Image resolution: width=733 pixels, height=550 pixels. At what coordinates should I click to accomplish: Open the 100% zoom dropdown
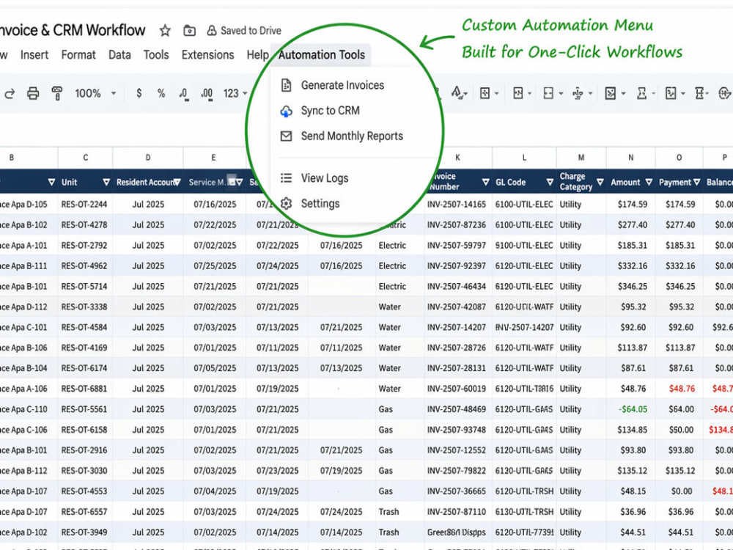click(x=95, y=94)
